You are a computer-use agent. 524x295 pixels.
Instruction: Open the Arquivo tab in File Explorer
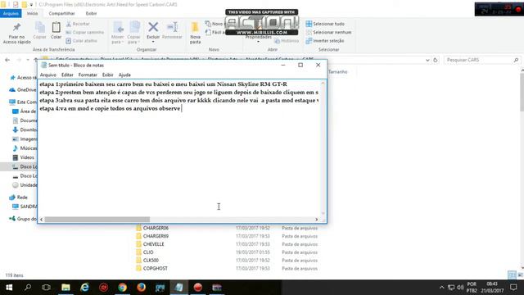pyautogui.click(x=11, y=13)
